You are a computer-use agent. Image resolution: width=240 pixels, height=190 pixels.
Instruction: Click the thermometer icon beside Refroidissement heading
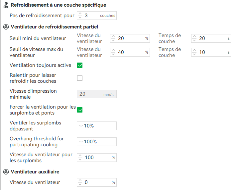point(5,5)
